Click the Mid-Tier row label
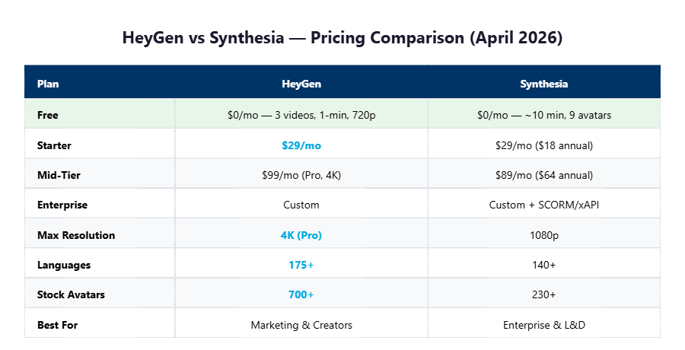 59,175
